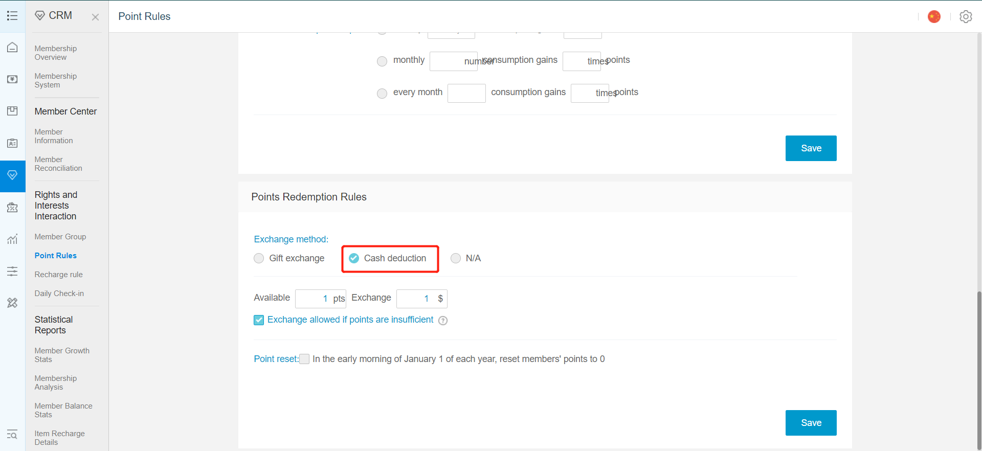Open the sliders settings icon in left rail
Viewport: 982px width, 451px height.
point(12,271)
